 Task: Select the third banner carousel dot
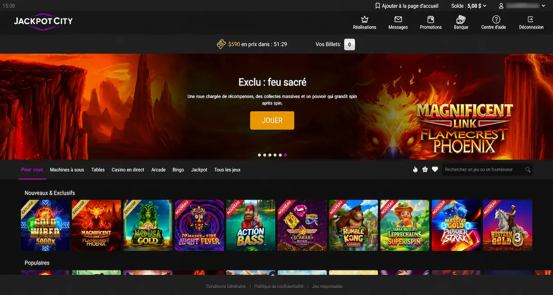270,155
